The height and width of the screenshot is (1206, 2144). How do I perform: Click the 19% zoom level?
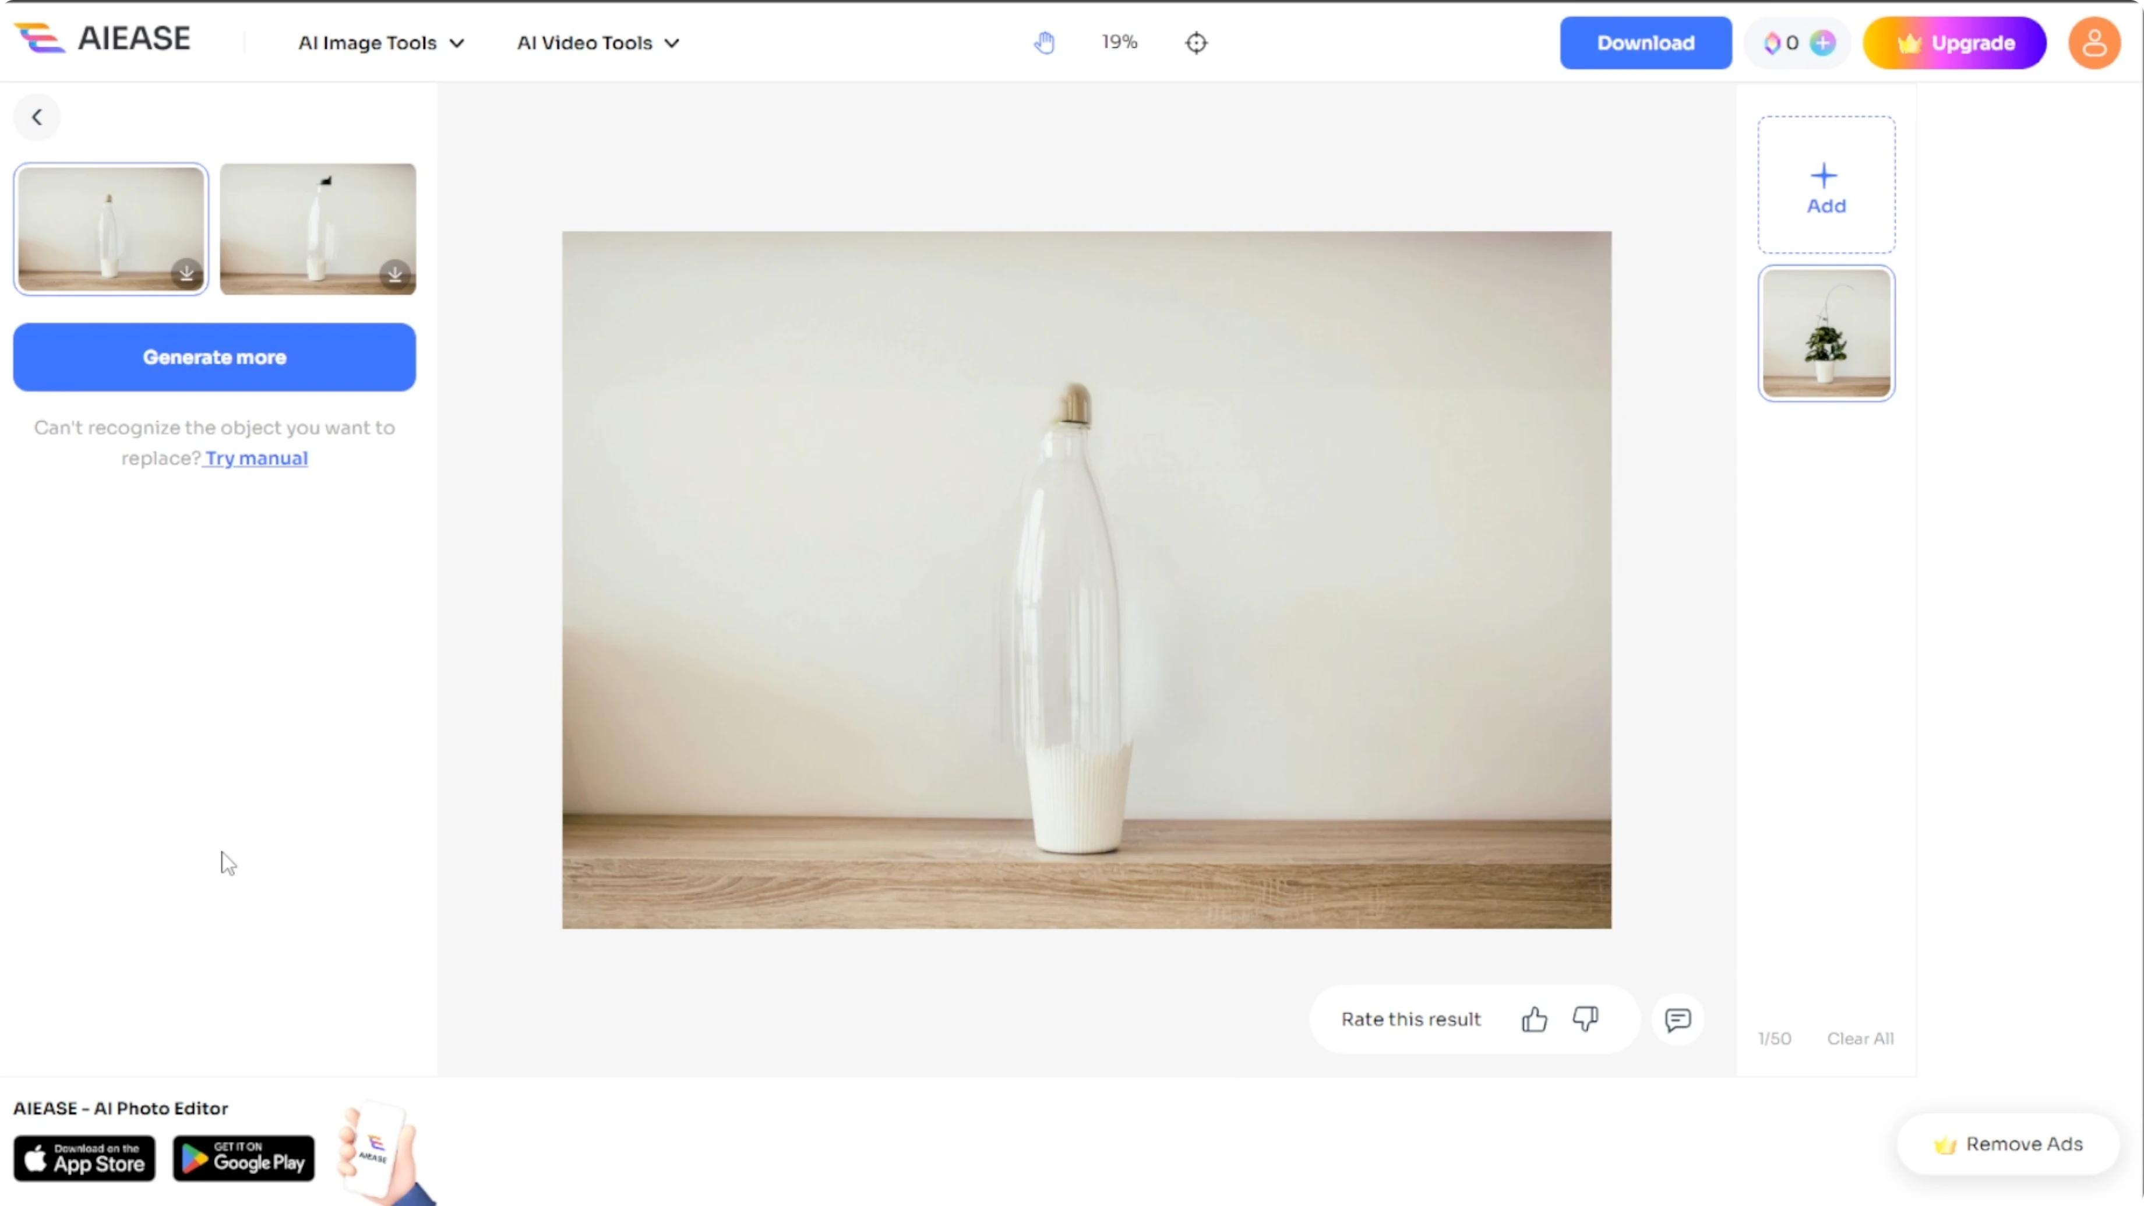pos(1119,41)
